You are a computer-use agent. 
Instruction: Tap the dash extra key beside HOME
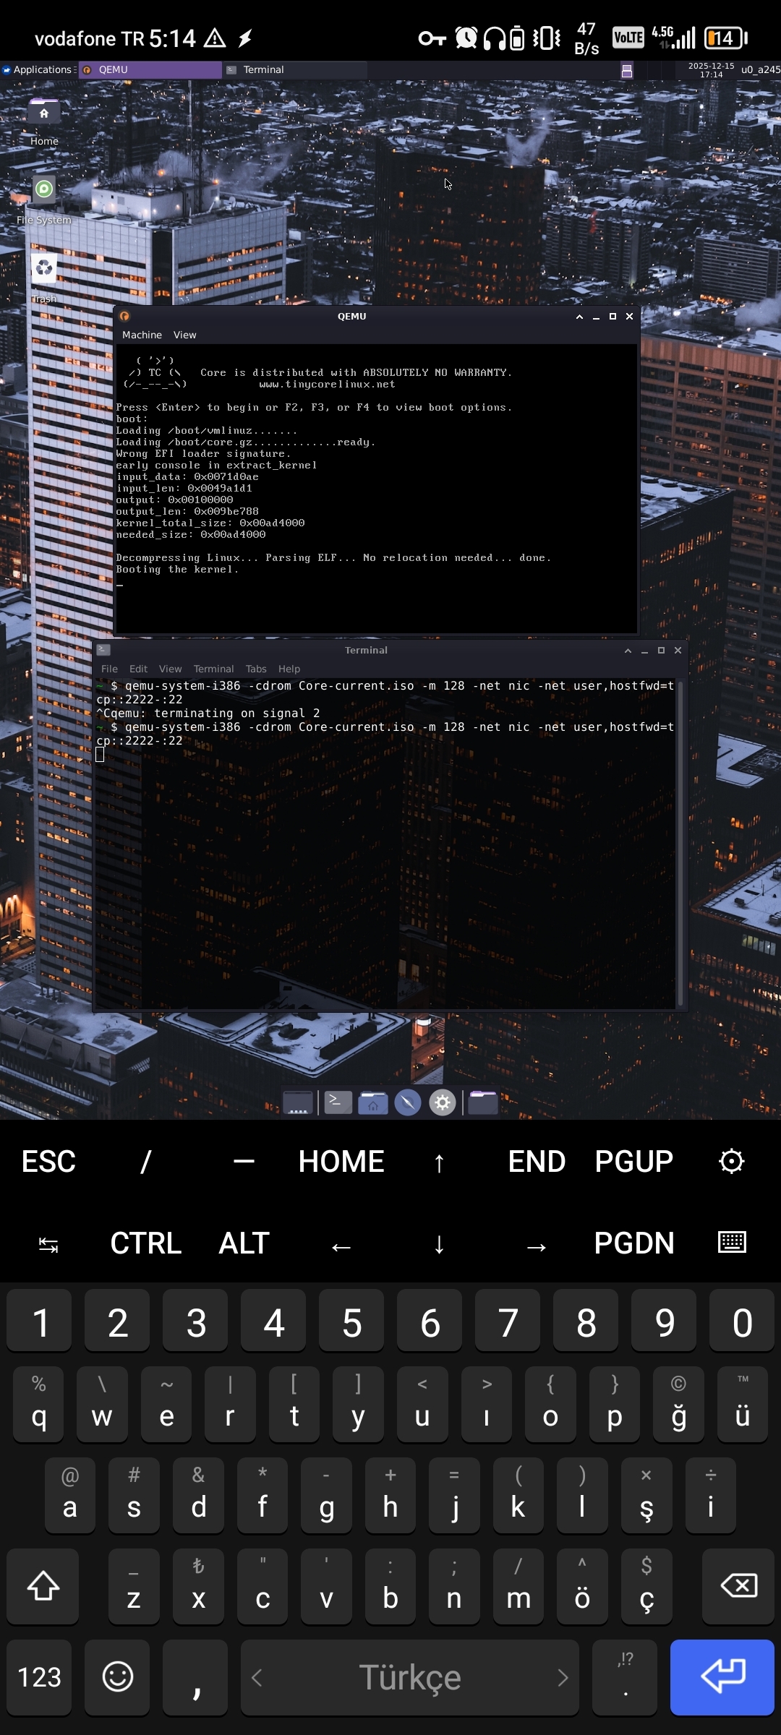(244, 1162)
